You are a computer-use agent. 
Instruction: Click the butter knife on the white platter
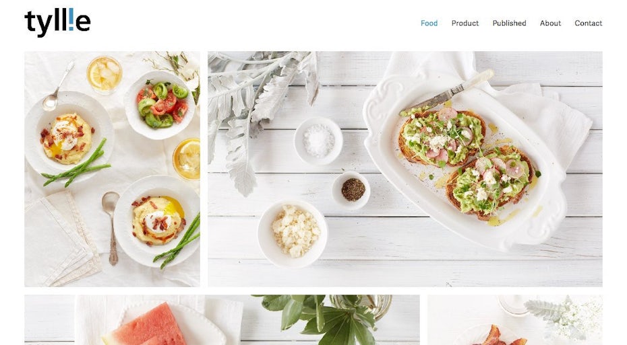coord(448,92)
